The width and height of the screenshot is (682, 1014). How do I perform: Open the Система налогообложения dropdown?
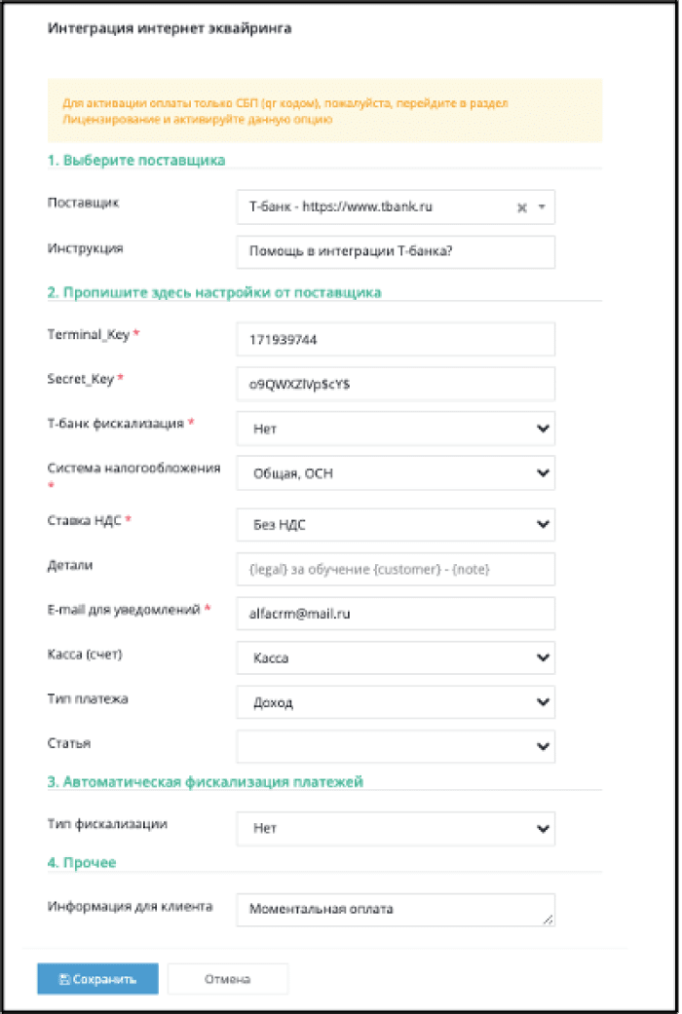pyautogui.click(x=396, y=473)
